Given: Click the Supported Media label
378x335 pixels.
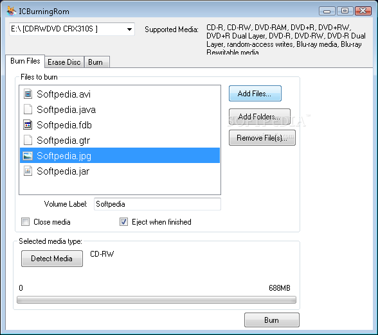Looking at the screenshot, I should [x=172, y=30].
